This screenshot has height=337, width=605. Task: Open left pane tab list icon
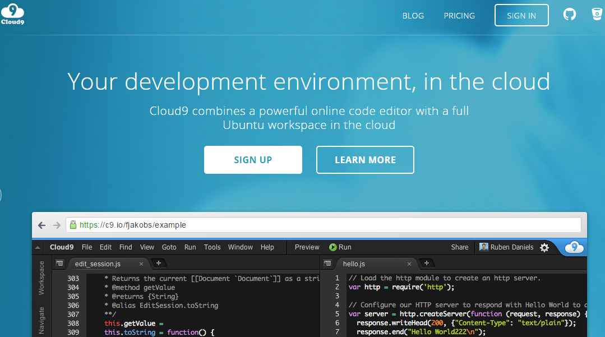59,264
